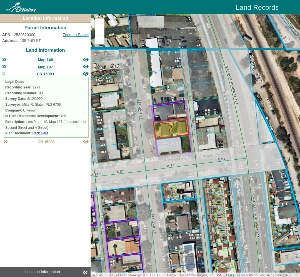Select the Map 187 title text
The height and width of the screenshot is (277, 300).
(45, 67)
